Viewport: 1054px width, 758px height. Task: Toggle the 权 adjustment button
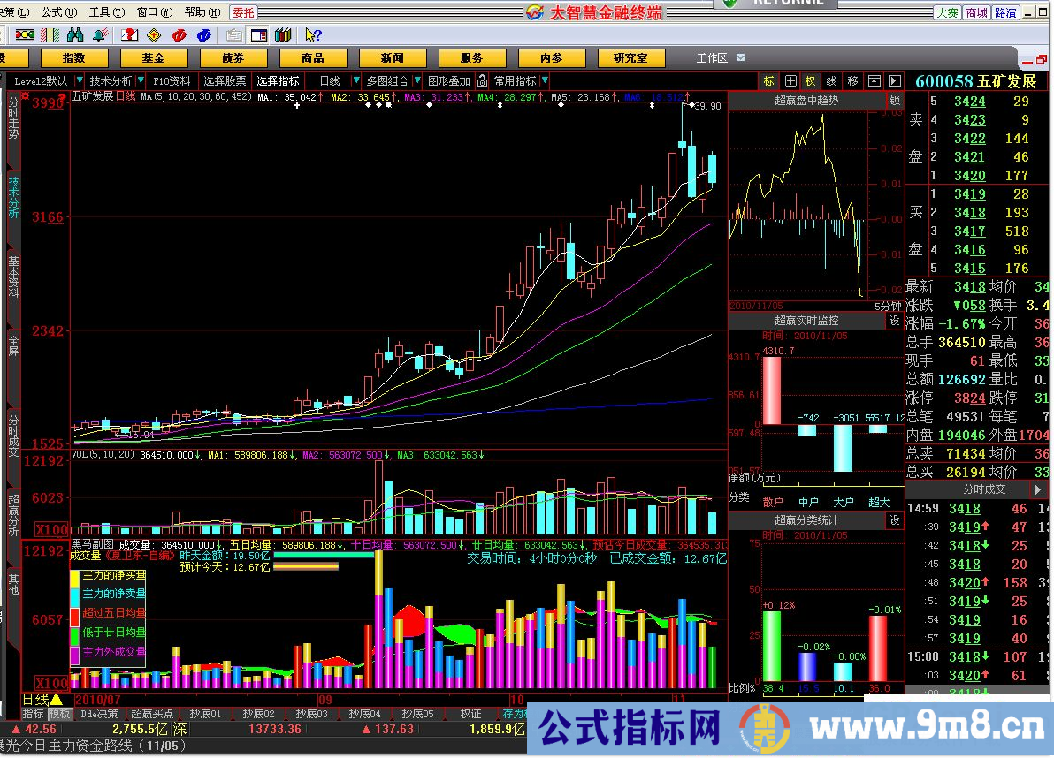point(810,80)
